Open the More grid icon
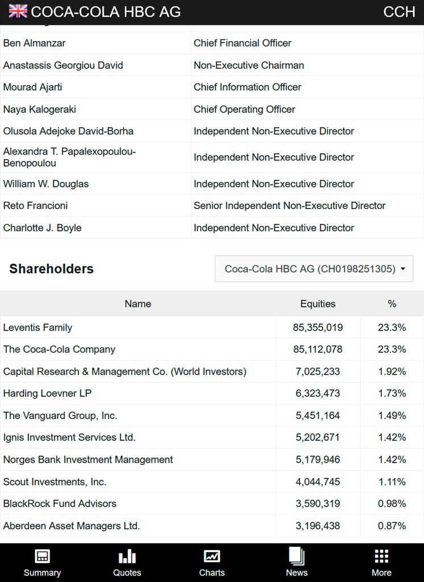Screen dimensions: 424x582 (x=381, y=556)
